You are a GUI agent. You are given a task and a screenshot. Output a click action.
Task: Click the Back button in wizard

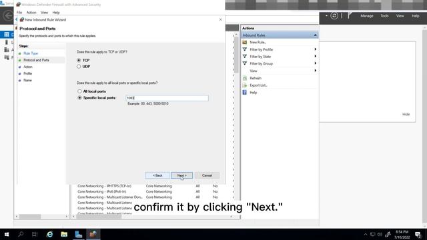157,175
